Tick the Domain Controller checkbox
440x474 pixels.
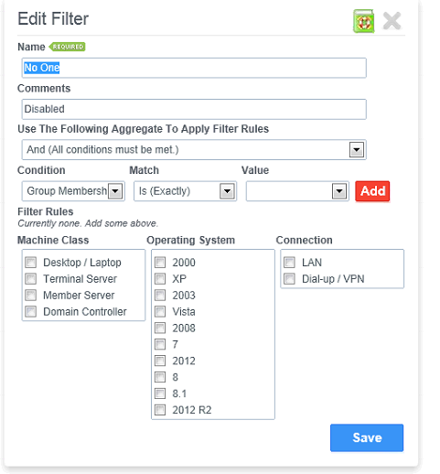click(31, 312)
